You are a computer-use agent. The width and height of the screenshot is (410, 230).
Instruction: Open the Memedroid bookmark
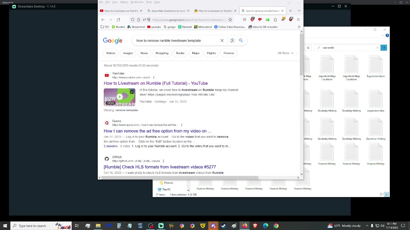203,27
